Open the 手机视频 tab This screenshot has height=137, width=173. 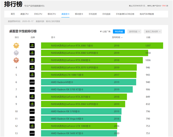(106, 14)
